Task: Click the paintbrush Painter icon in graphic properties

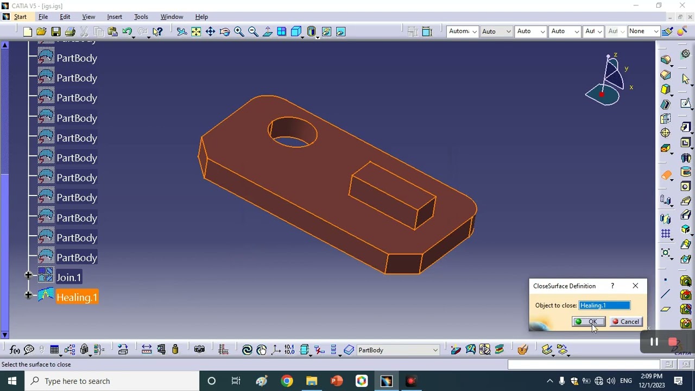Action: pos(667,31)
